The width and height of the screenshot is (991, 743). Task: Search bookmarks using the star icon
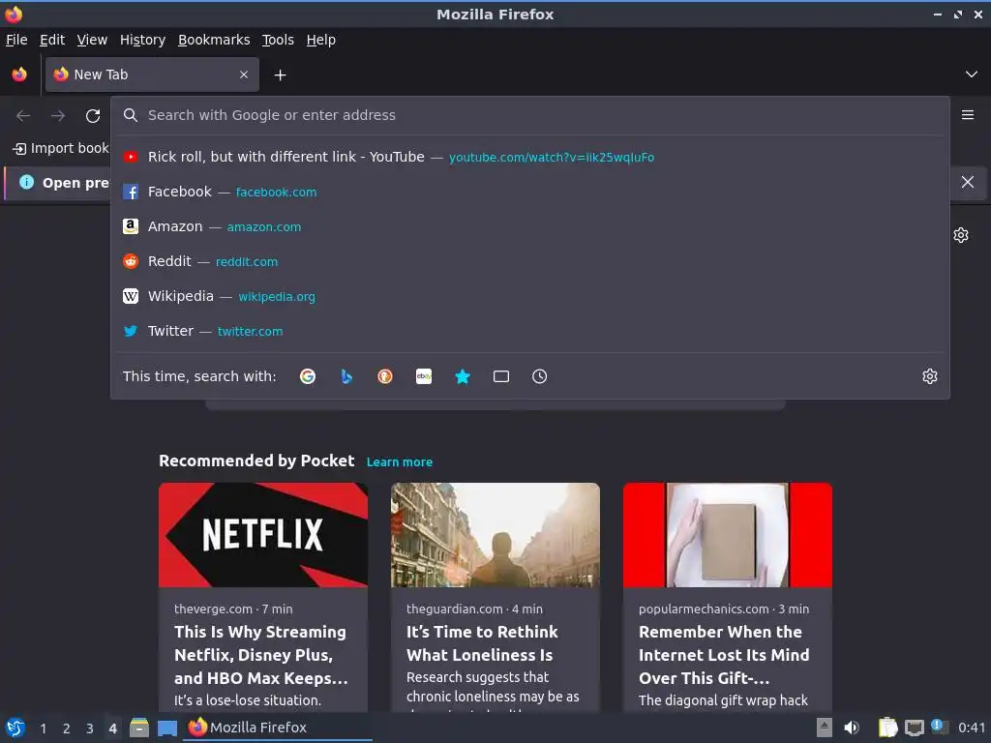click(x=463, y=376)
